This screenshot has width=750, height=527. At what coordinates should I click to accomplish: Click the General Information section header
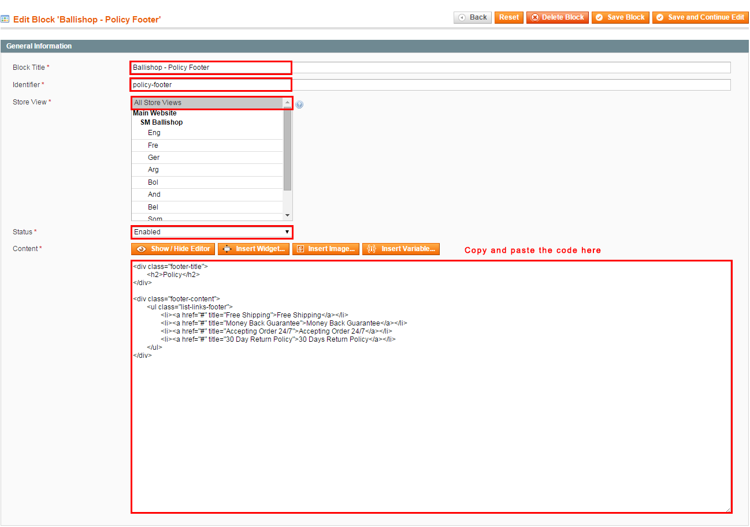pyautogui.click(x=374, y=46)
